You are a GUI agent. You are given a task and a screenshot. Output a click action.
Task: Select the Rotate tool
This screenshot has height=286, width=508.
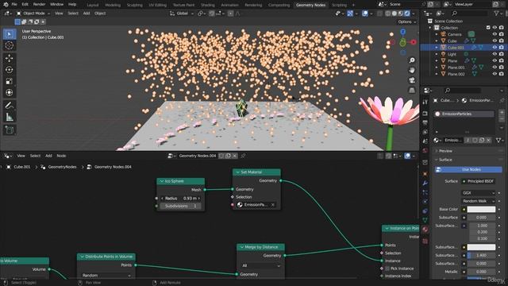click(x=10, y=70)
